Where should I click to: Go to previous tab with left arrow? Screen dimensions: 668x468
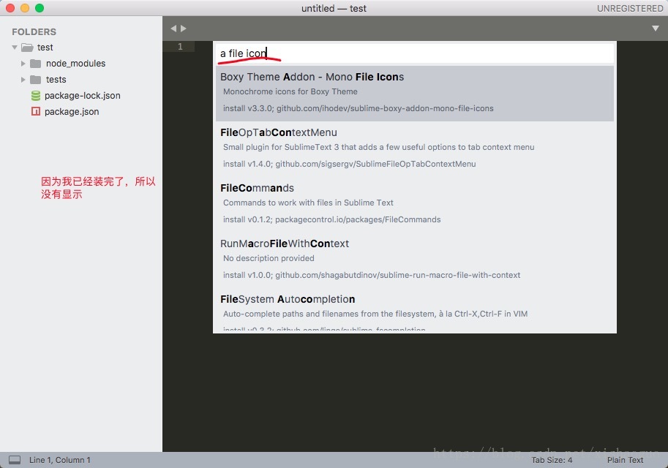173,29
